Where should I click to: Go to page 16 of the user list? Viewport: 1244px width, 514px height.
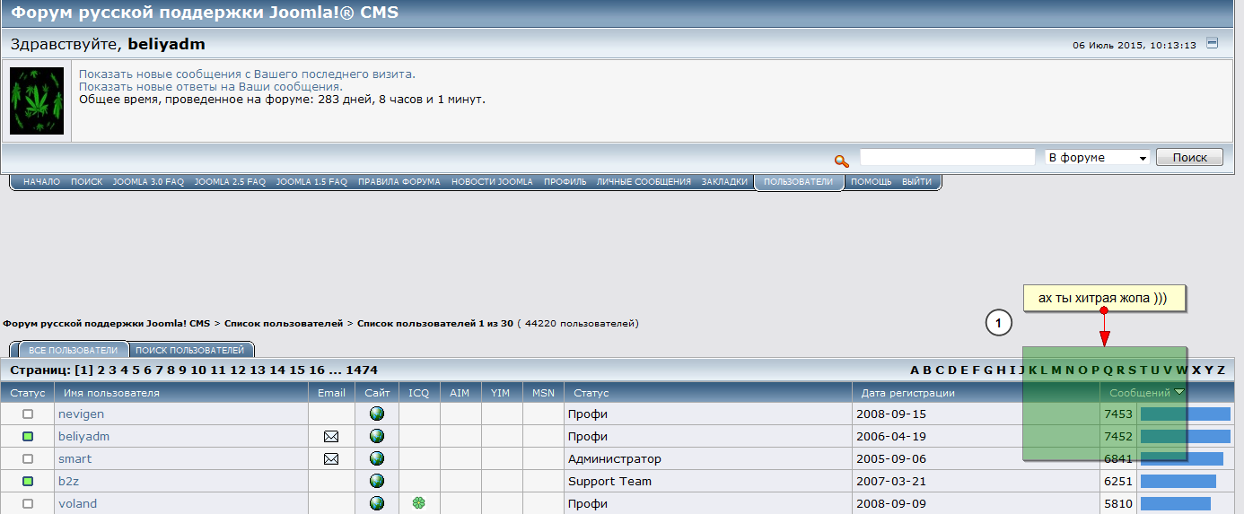tap(317, 370)
